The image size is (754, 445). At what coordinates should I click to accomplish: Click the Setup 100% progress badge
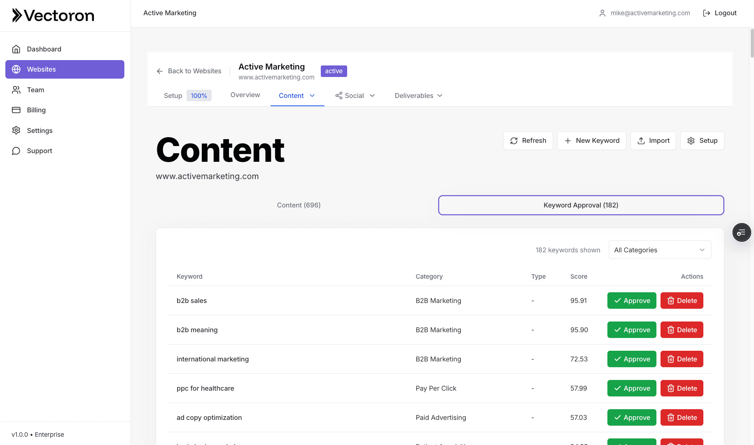[x=199, y=96]
